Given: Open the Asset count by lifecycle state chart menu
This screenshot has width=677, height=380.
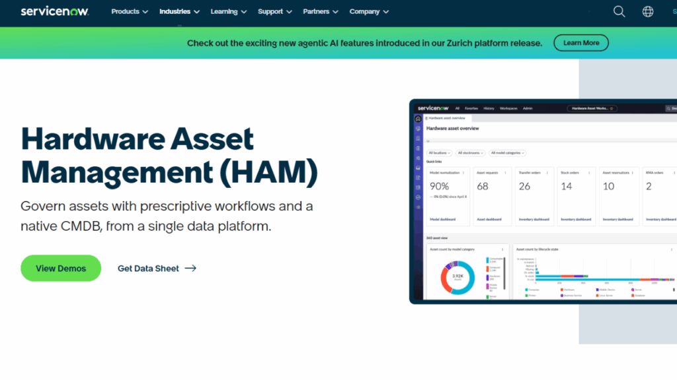Looking at the screenshot, I should point(672,249).
